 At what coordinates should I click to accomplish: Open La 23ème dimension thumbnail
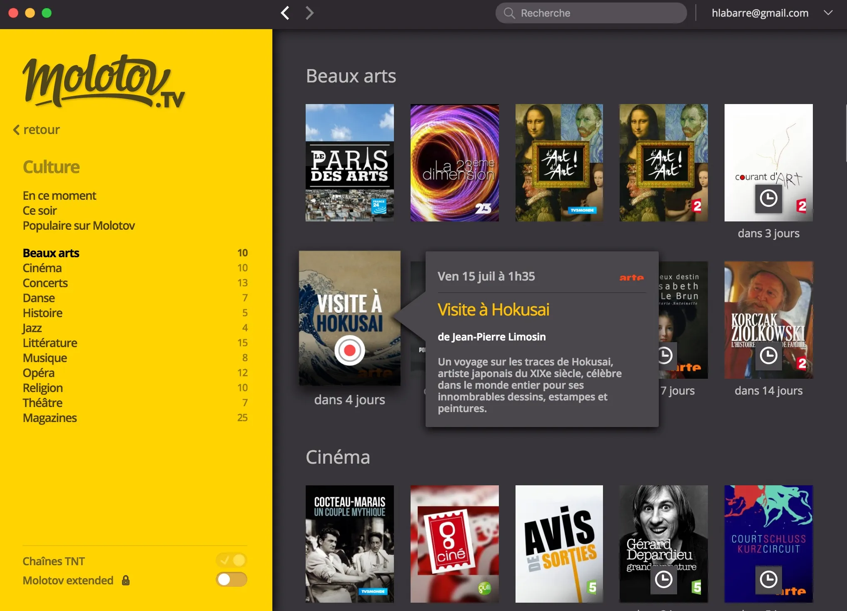(454, 163)
